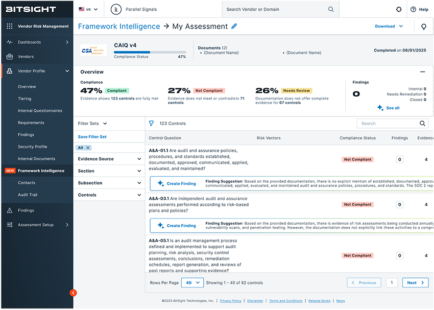The width and height of the screenshot is (434, 310).
Task: Open the US region flag dropdown
Action: tap(88, 9)
